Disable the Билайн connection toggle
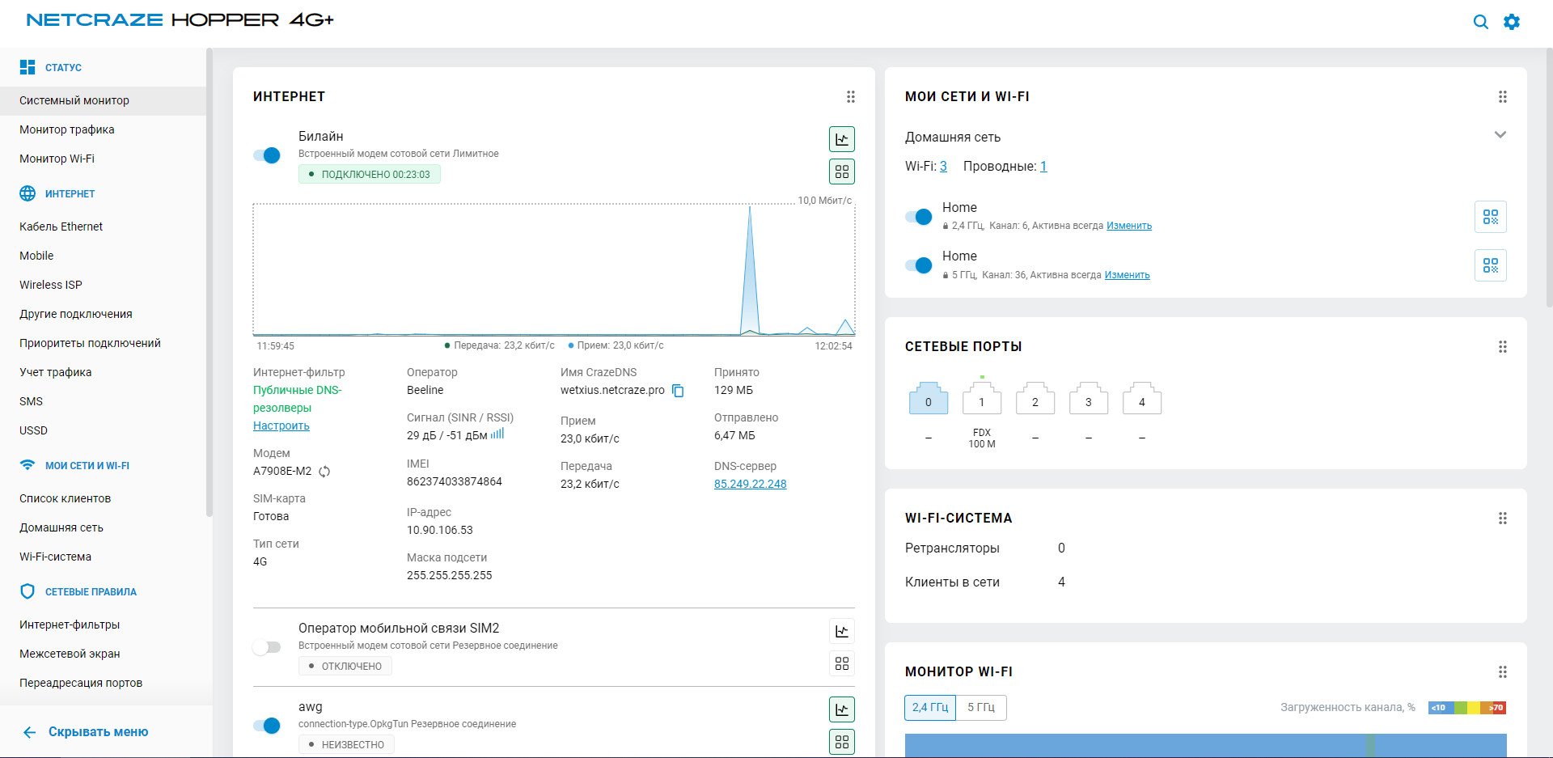Image resolution: width=1553 pixels, height=758 pixels. pyautogui.click(x=267, y=155)
